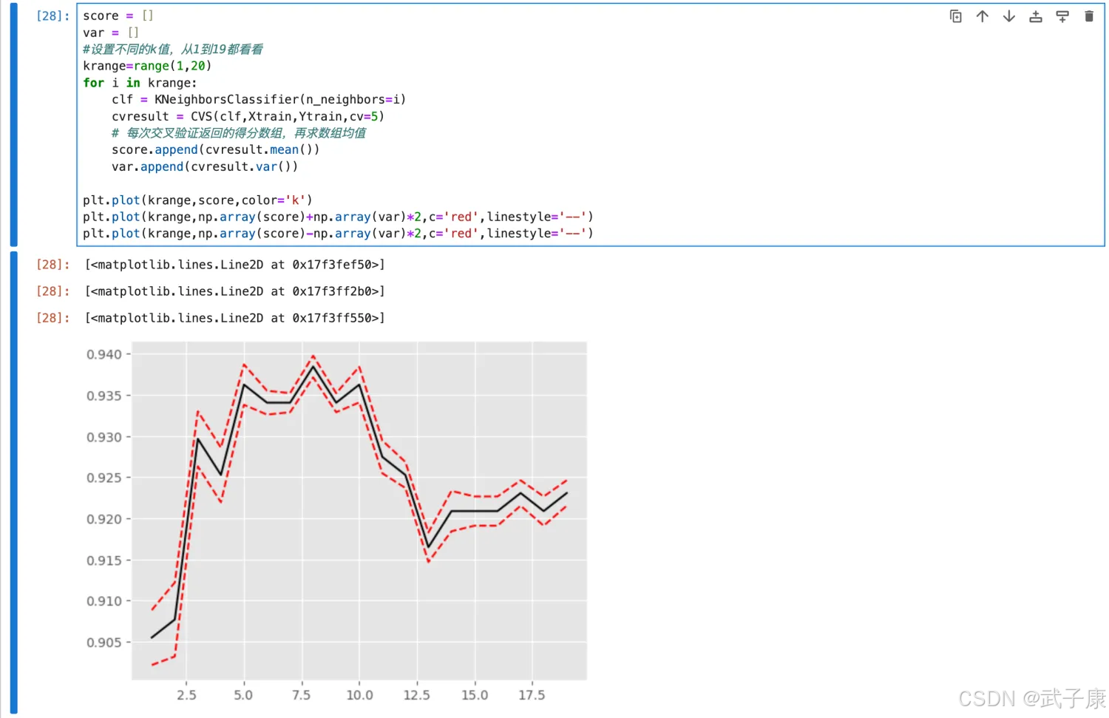
Task: Click the y-axis label 0.905
Action: click(104, 643)
